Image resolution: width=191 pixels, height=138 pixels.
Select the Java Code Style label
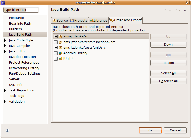point(21,40)
